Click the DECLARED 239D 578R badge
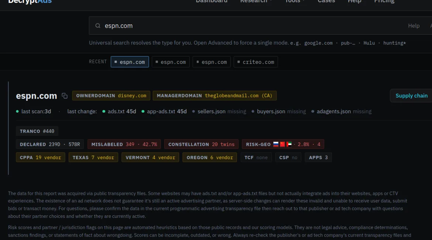Screen dimensions: 432x240 pos(50,144)
